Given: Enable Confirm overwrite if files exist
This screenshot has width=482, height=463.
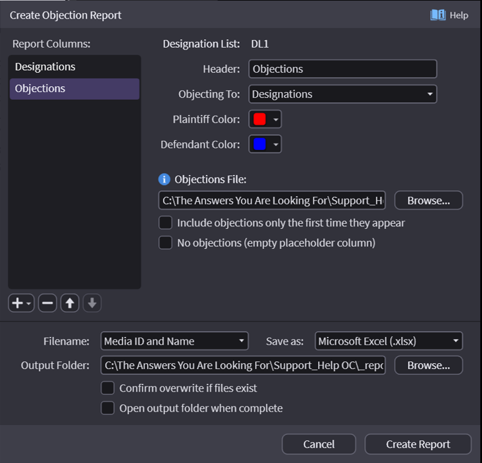Looking at the screenshot, I should [x=107, y=388].
